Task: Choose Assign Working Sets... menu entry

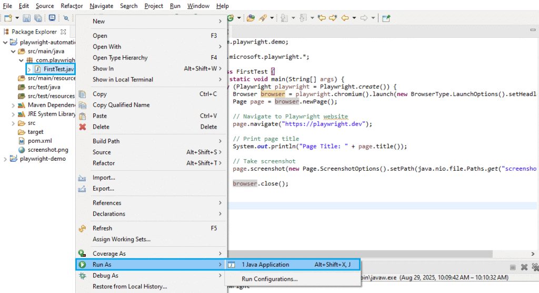Action: coord(151,239)
